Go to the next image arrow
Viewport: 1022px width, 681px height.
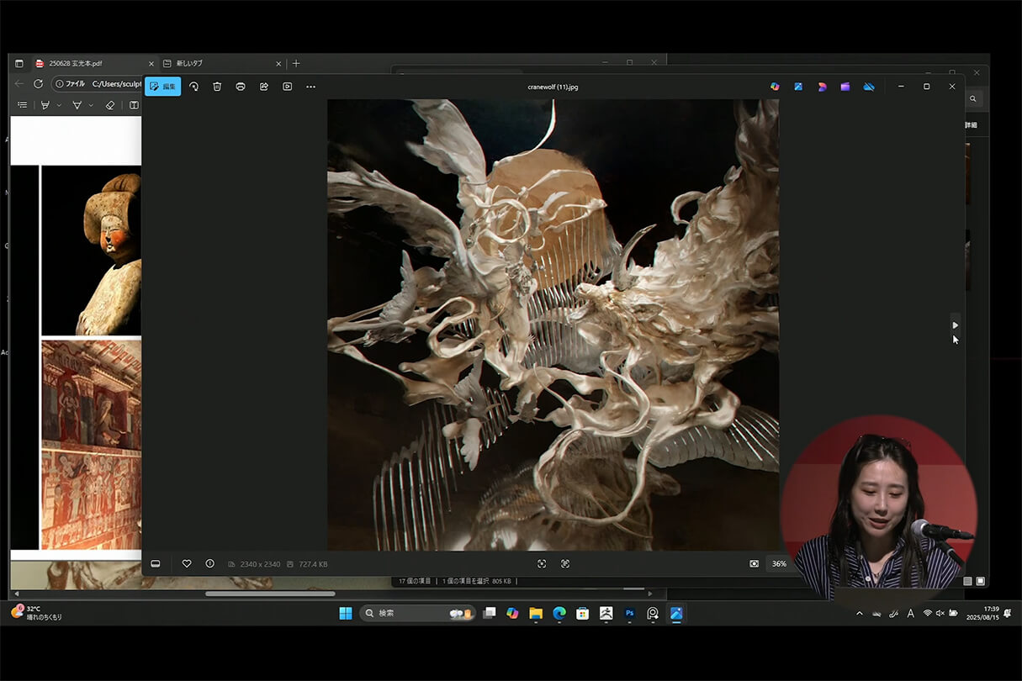click(x=955, y=325)
